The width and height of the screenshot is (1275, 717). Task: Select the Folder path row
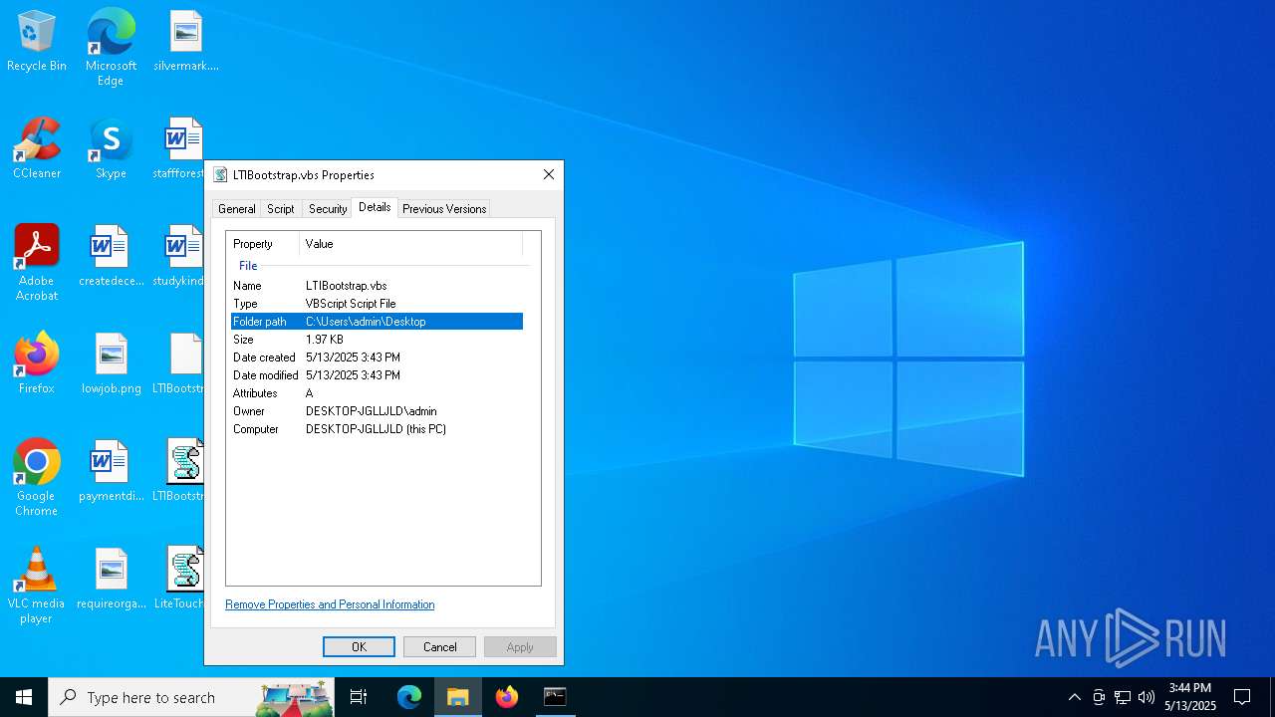pyautogui.click(x=377, y=322)
